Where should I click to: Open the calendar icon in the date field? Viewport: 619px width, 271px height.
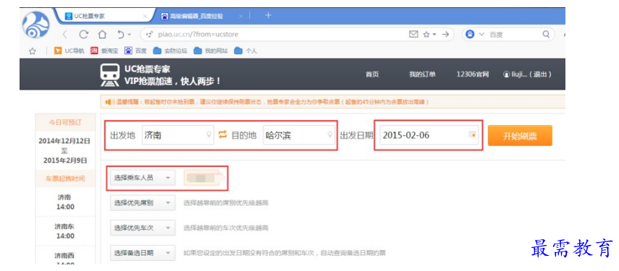point(472,135)
